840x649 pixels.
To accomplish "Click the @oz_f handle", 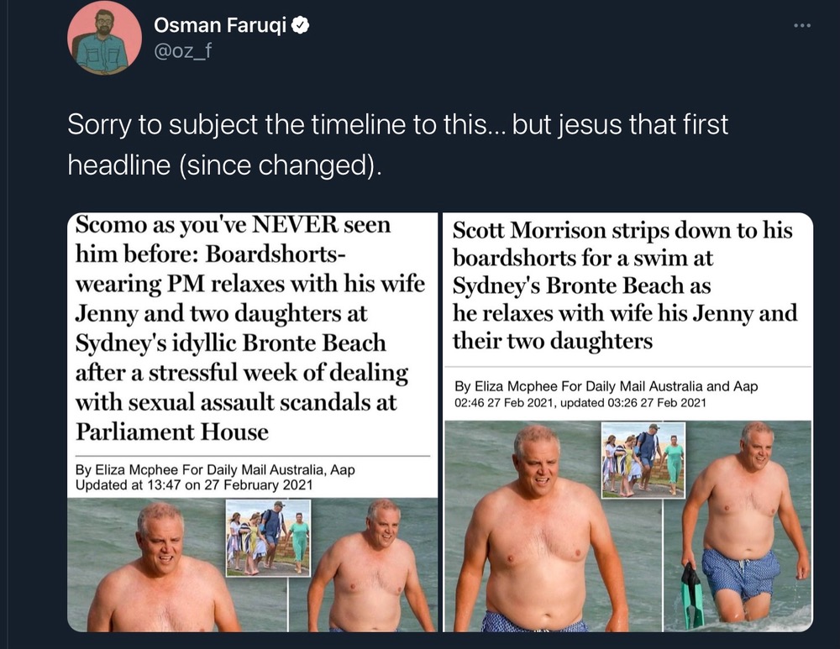I will coord(179,55).
